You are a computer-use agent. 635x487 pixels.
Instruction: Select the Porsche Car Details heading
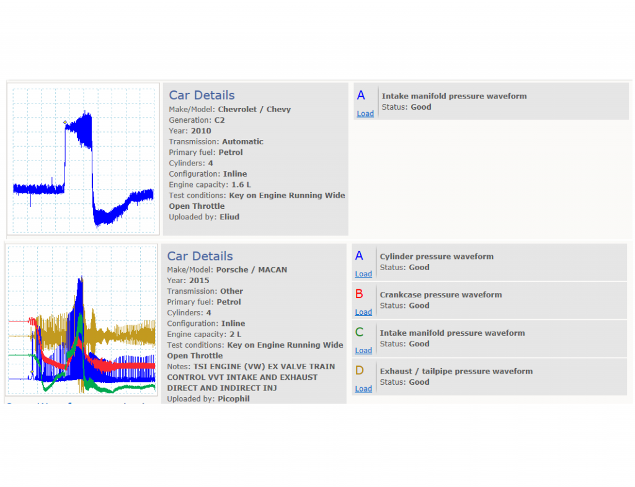200,256
